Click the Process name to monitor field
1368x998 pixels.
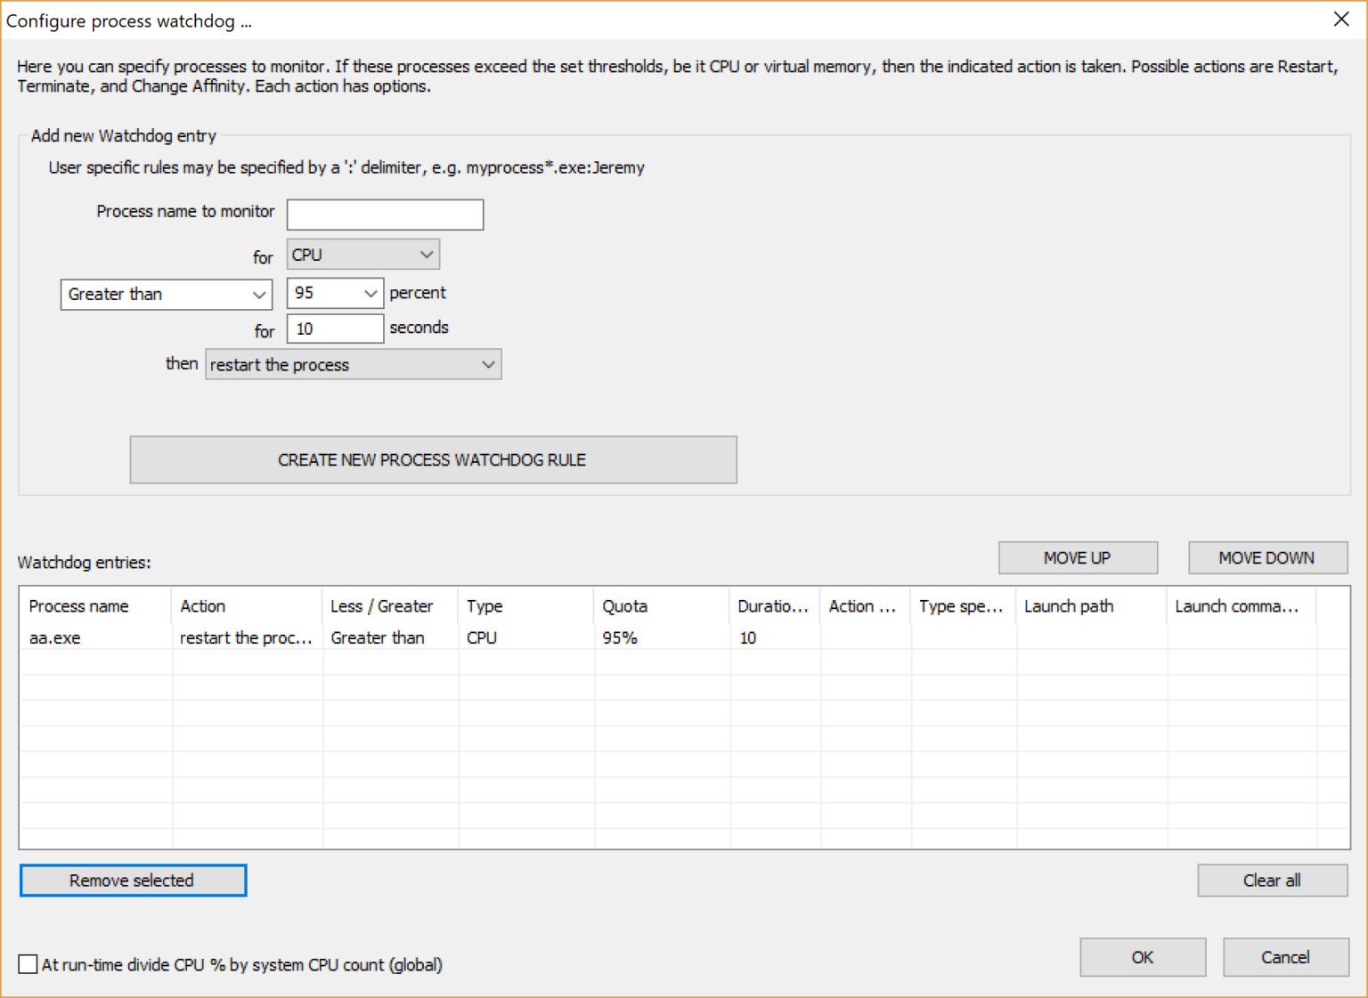tap(385, 215)
